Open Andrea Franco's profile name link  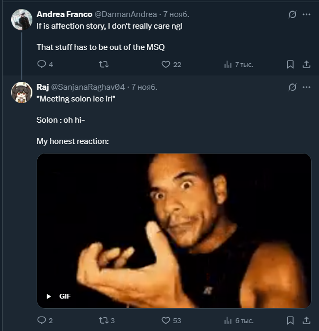64,14
